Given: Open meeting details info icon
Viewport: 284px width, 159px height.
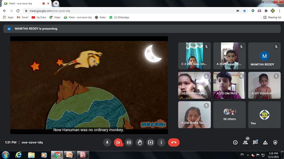Looking at the screenshot, I should [235, 143].
